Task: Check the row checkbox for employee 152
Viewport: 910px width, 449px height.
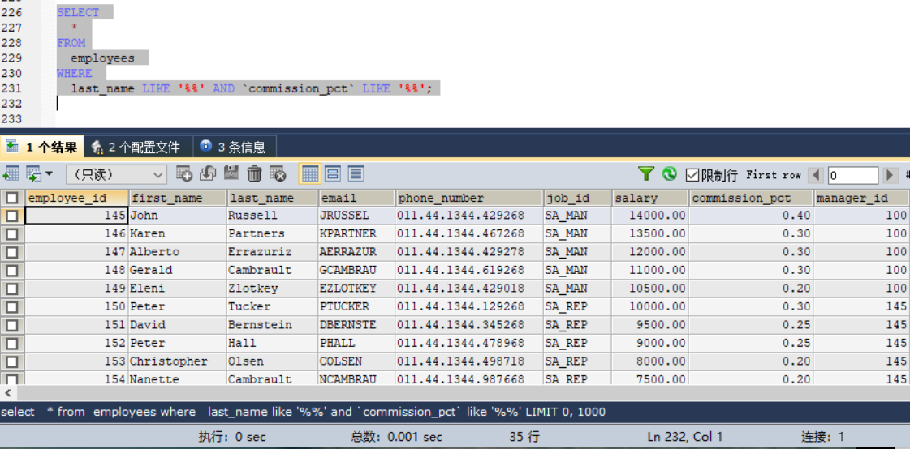Action: 12,343
